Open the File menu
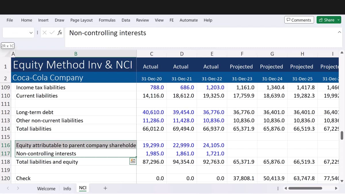Image resolution: width=345 pixels, height=194 pixels. [x=10, y=20]
